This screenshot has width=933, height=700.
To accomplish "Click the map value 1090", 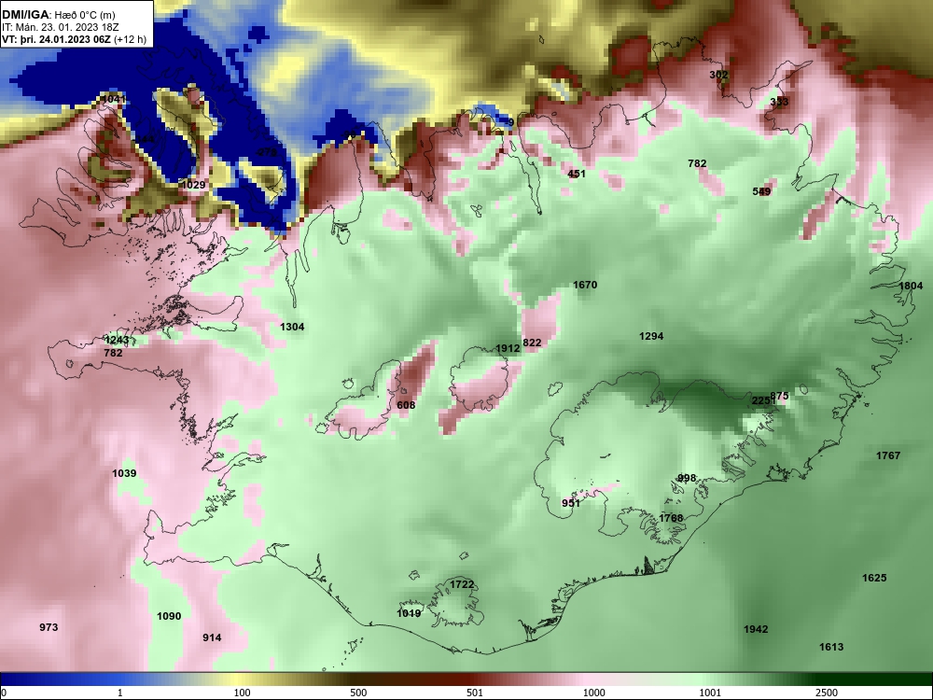I will [169, 616].
